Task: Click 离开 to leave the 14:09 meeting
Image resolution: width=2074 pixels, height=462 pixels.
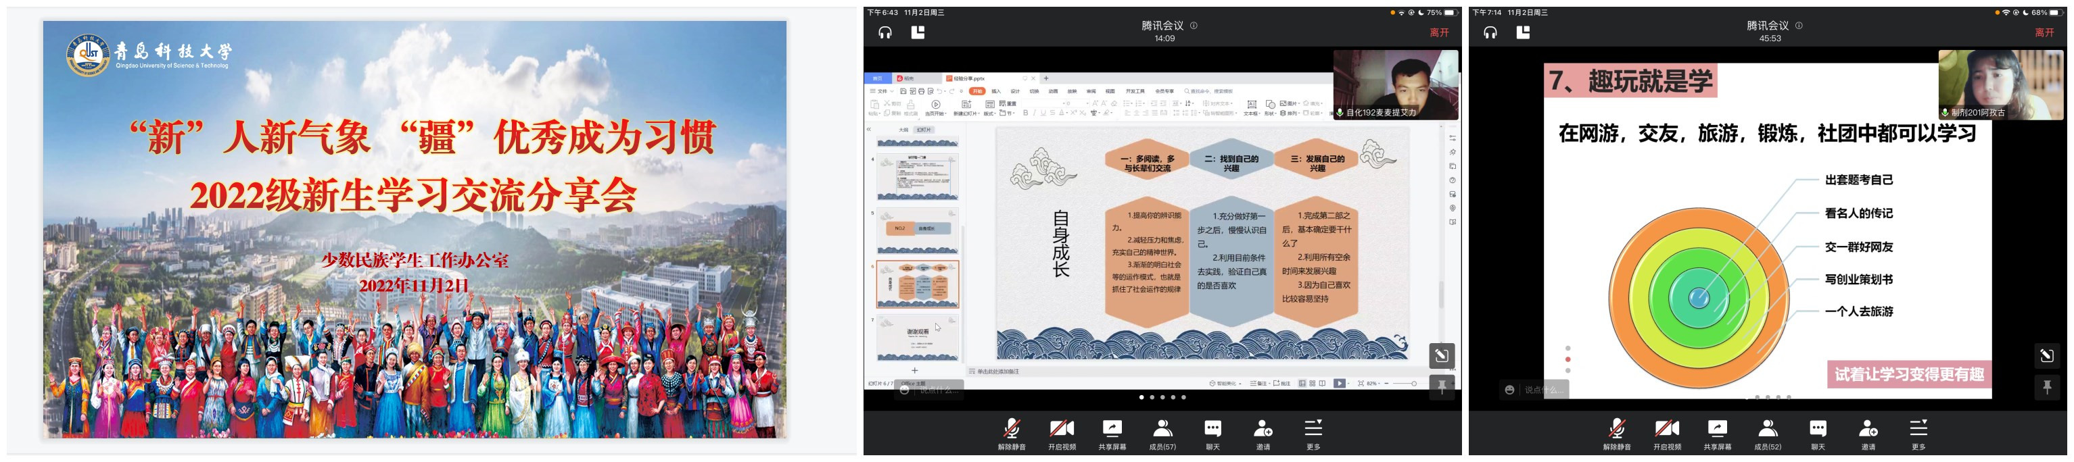Action: coord(1439,33)
